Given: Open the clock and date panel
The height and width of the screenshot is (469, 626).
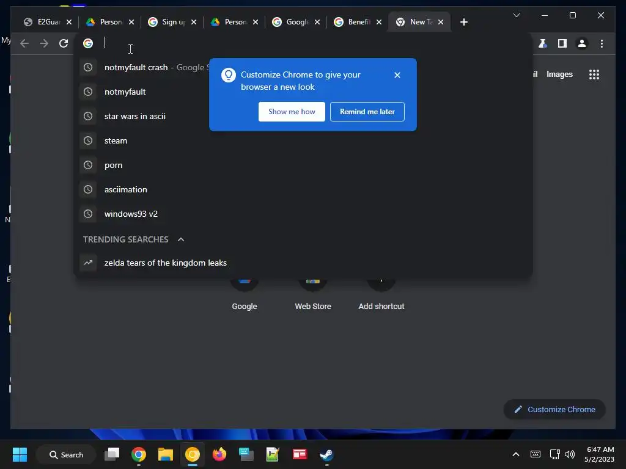Looking at the screenshot, I should [x=599, y=454].
